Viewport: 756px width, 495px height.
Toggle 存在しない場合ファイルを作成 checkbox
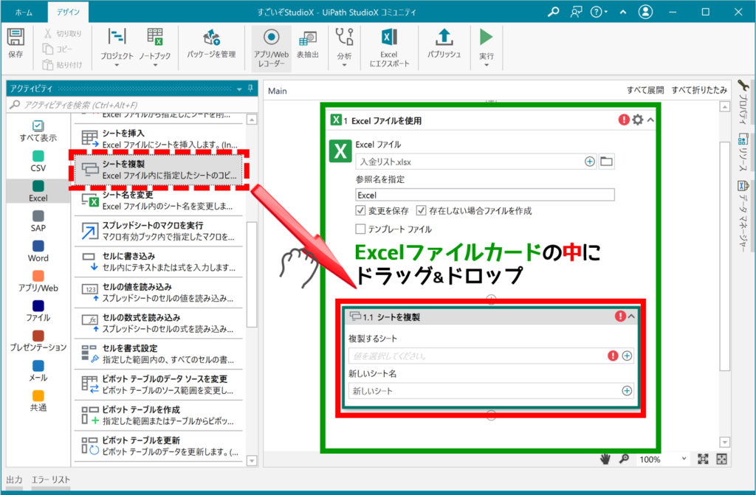pyautogui.click(x=421, y=211)
